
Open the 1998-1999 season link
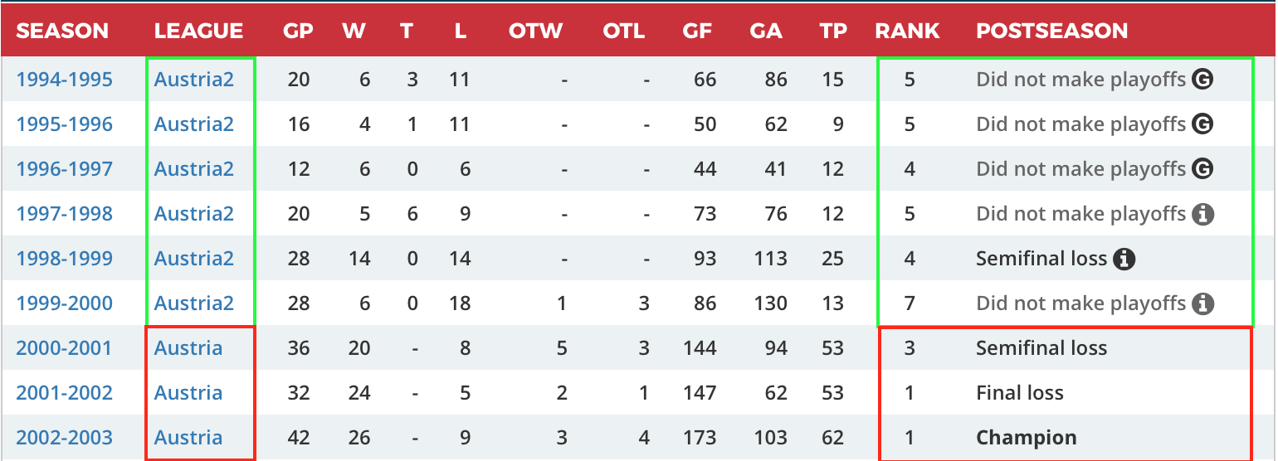64,259
